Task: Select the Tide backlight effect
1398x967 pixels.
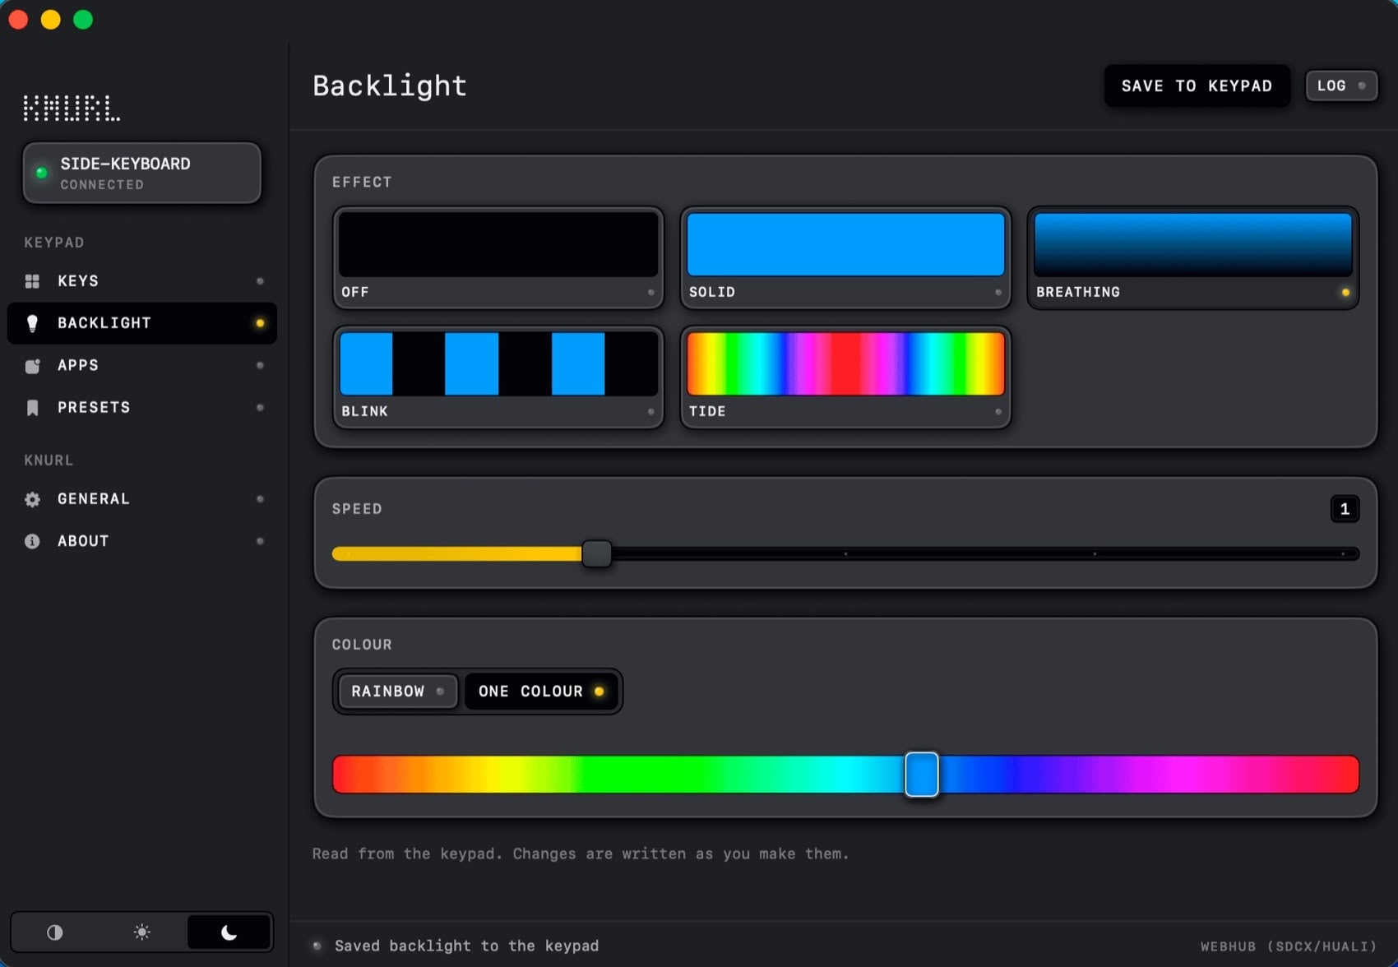Action: [x=845, y=377]
